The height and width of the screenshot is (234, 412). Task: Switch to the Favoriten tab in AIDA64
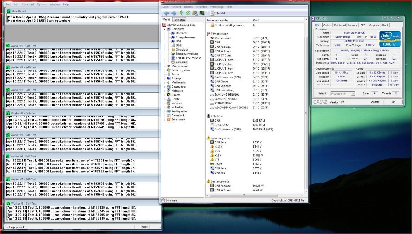pos(179,20)
